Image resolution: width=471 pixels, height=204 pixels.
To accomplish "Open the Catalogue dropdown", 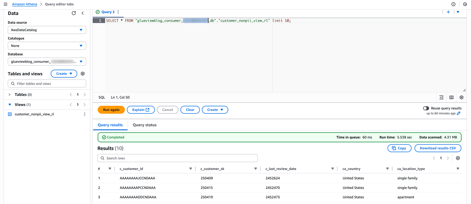I will [47, 46].
